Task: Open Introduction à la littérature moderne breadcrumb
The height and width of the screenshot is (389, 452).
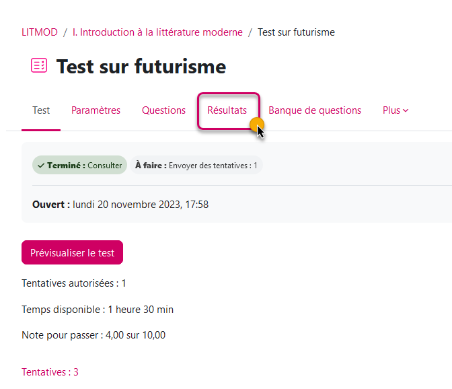Action: click(157, 32)
